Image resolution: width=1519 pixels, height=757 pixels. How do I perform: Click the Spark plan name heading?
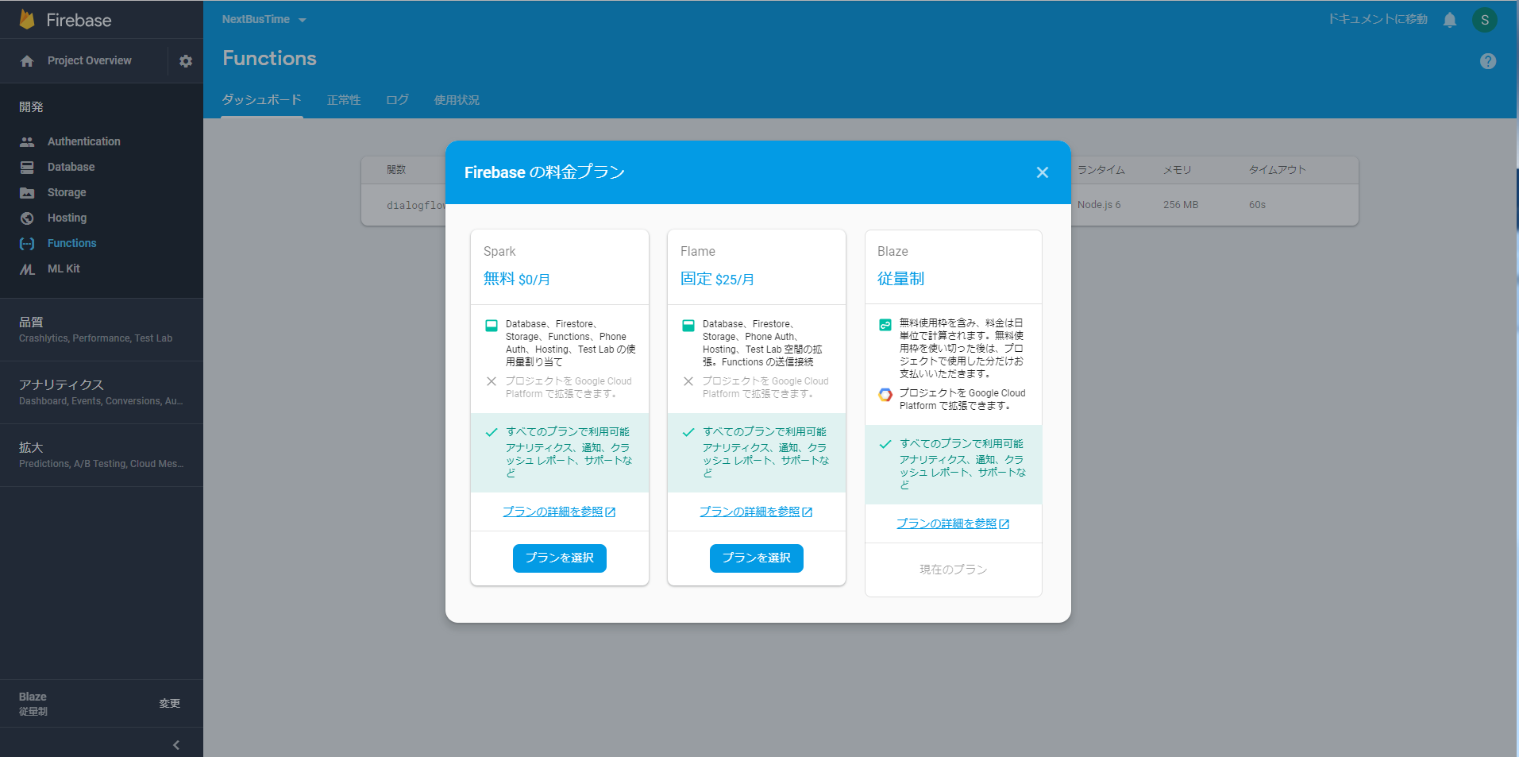(x=499, y=252)
